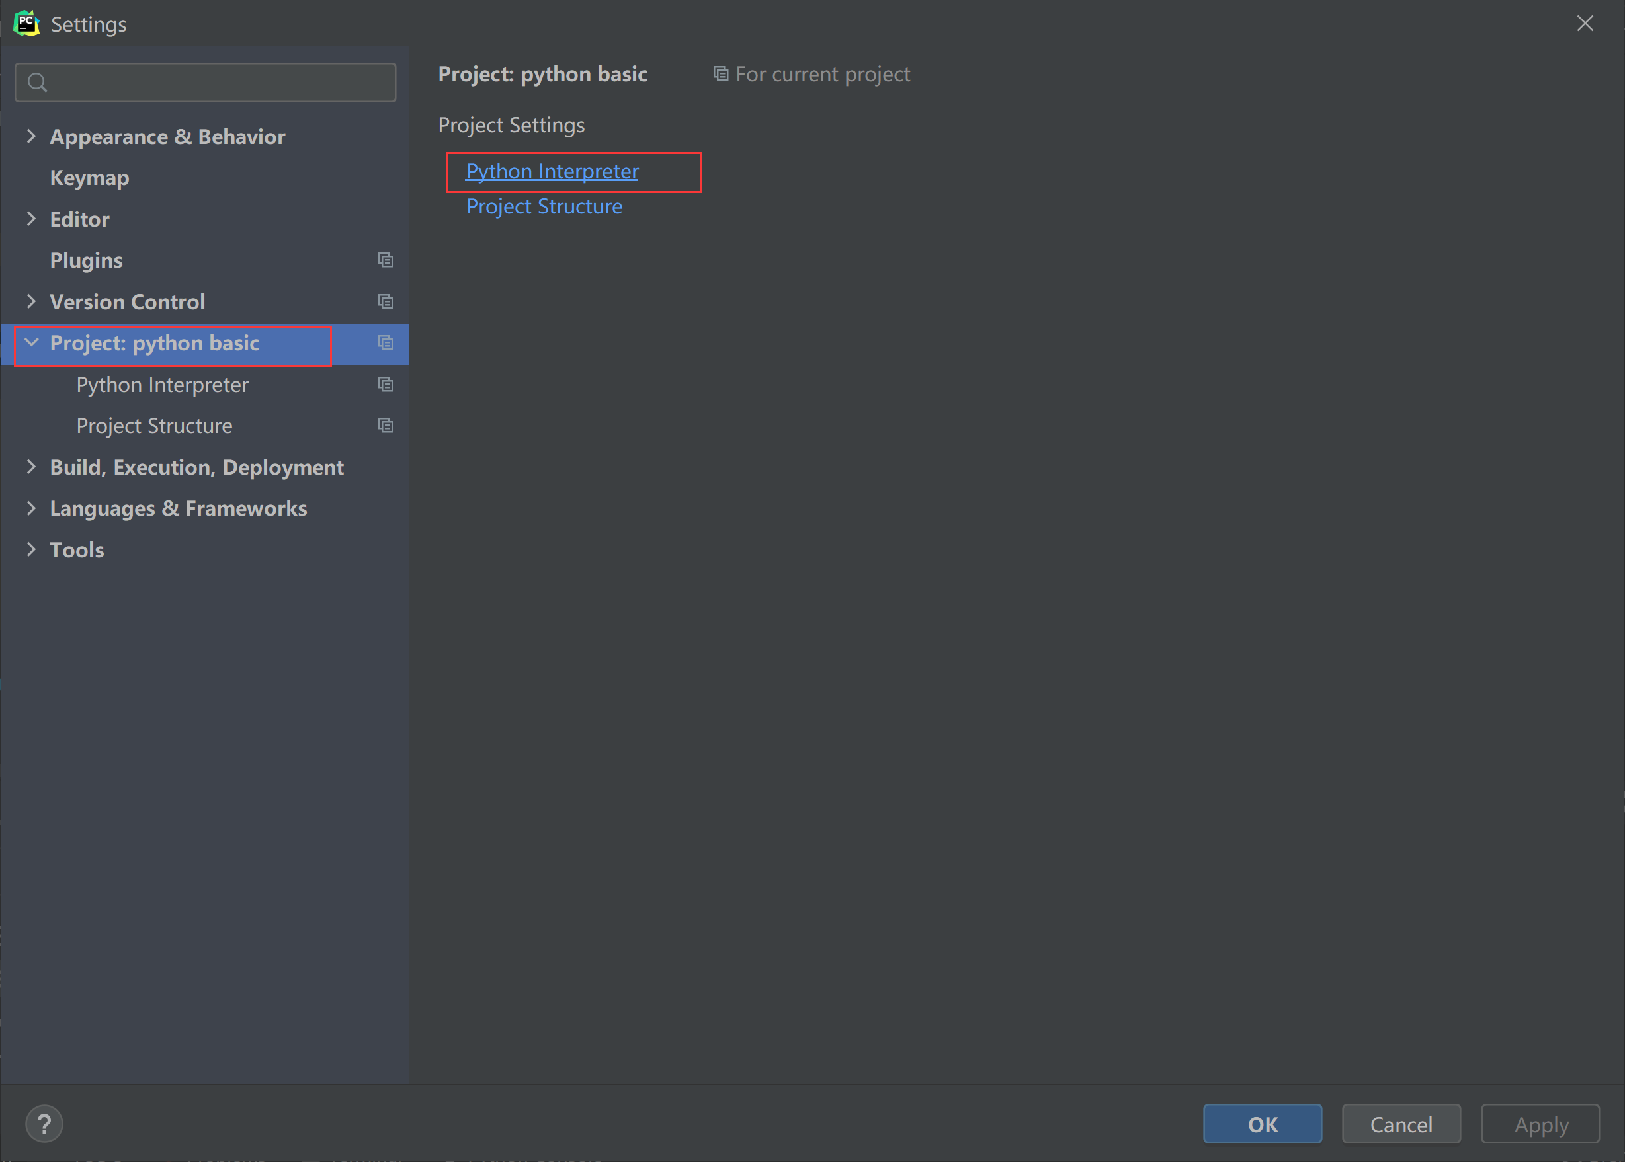Open help with the question mark button
This screenshot has width=1625, height=1162.
pos(44,1124)
